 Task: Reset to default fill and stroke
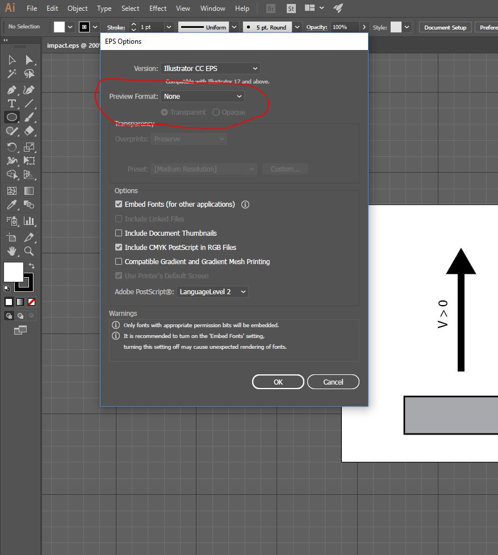[7, 288]
